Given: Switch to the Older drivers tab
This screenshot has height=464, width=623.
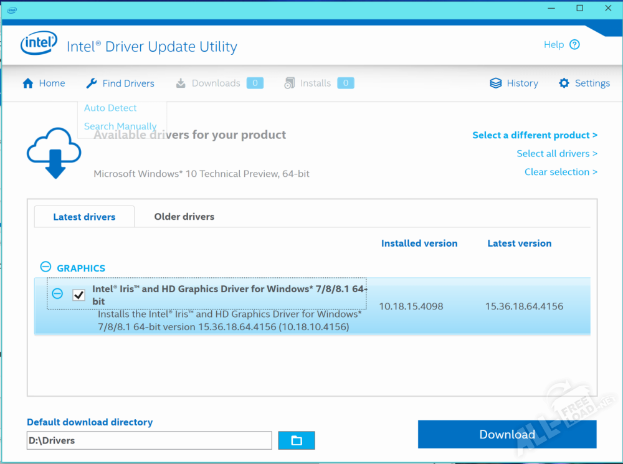Looking at the screenshot, I should click(x=184, y=217).
